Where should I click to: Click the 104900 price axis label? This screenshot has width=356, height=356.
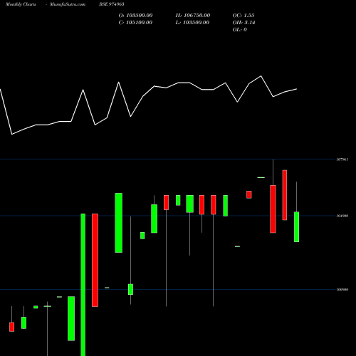(x=342, y=216)
